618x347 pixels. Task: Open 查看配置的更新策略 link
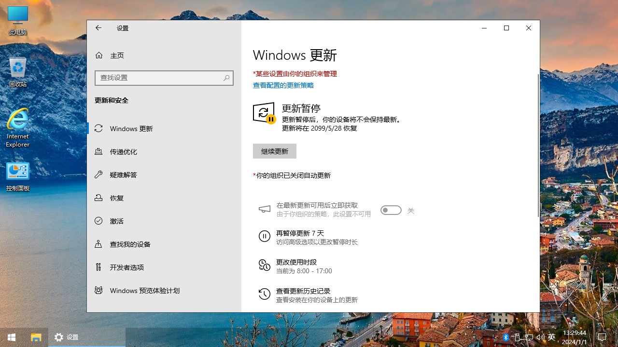tap(283, 85)
